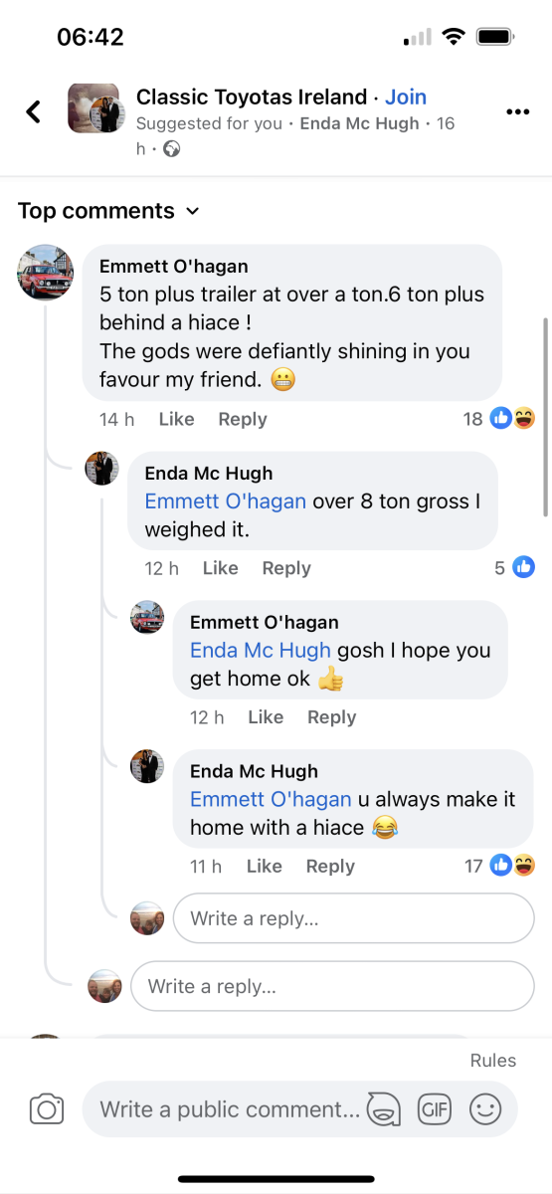Open the GIF picker icon
The width and height of the screenshot is (552, 1194).
tap(435, 1108)
